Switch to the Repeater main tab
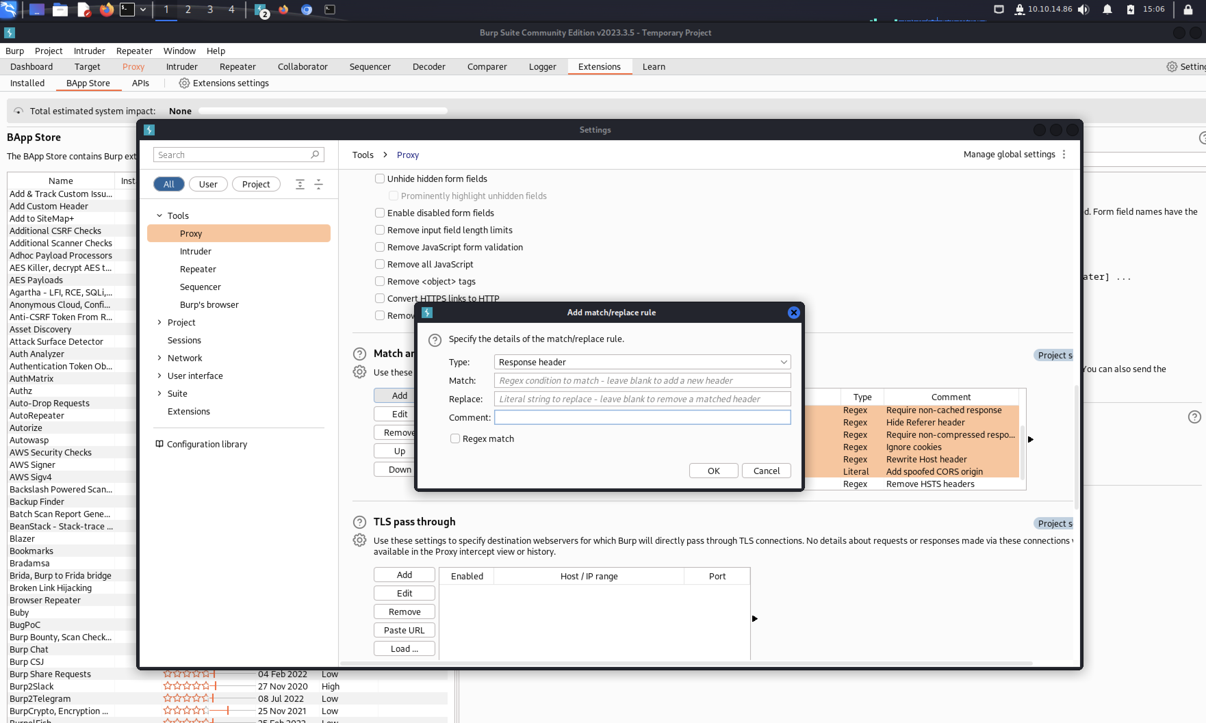Image resolution: width=1206 pixels, height=723 pixels. (x=237, y=67)
